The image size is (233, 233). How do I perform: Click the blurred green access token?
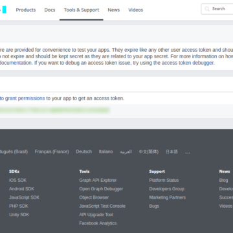(x=55, y=110)
